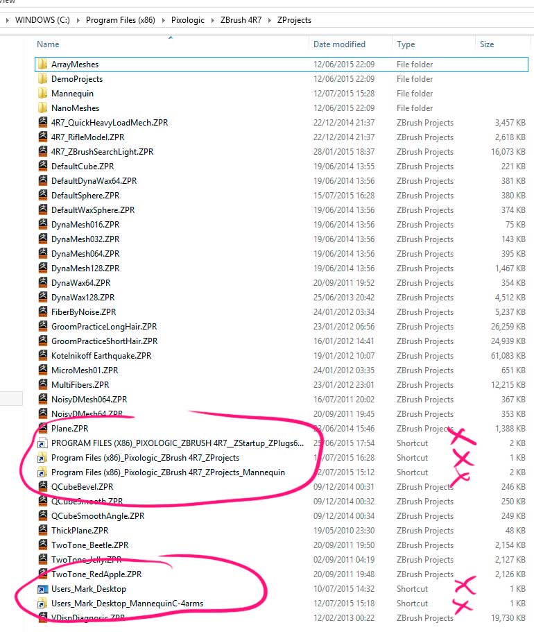Select the DefaultDynaWax64.ZPR file icon

[x=42, y=180]
